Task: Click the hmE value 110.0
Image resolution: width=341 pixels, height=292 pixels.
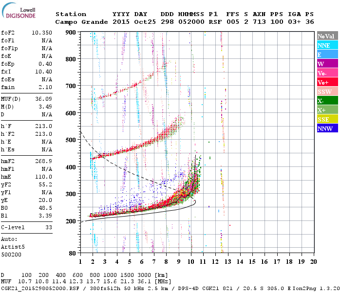Action: coord(43,177)
